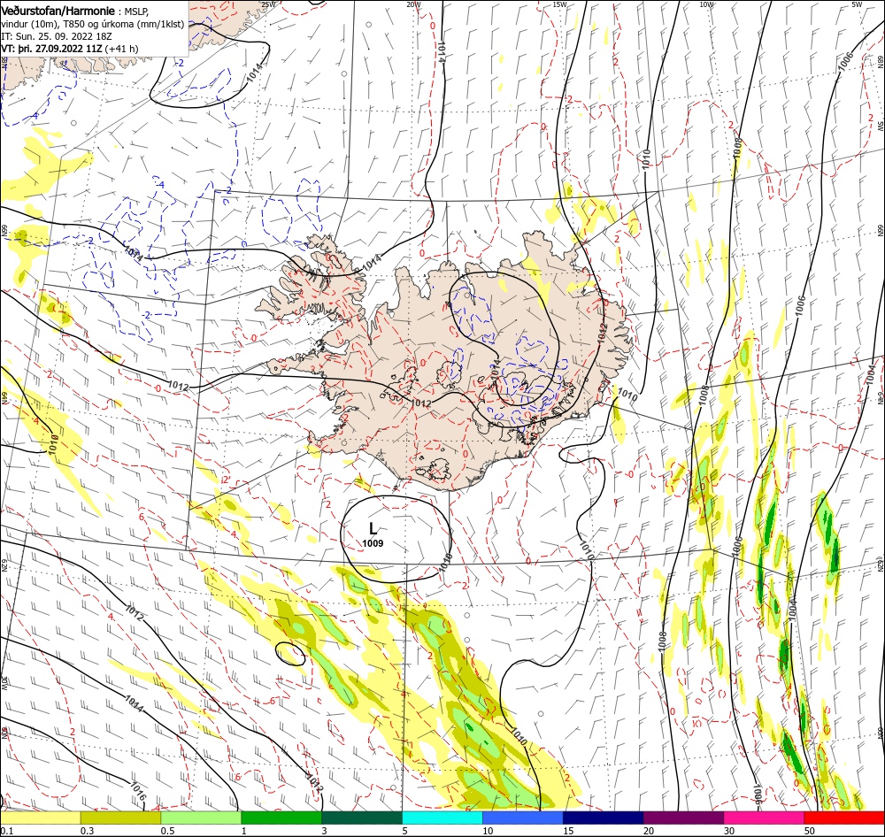The height and width of the screenshot is (837, 885).
Task: Click the legend scale value '50'
Action: tap(810, 831)
